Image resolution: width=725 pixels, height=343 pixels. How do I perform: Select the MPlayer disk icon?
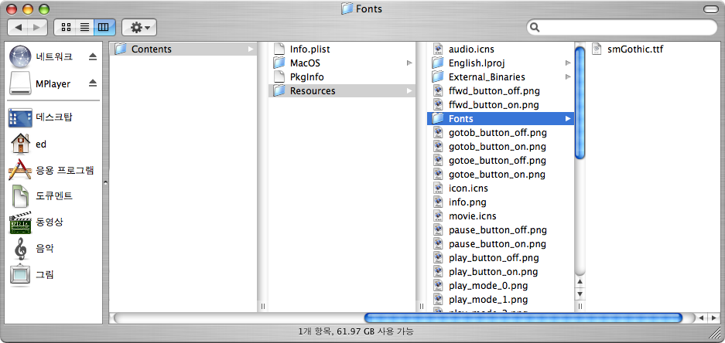20,83
